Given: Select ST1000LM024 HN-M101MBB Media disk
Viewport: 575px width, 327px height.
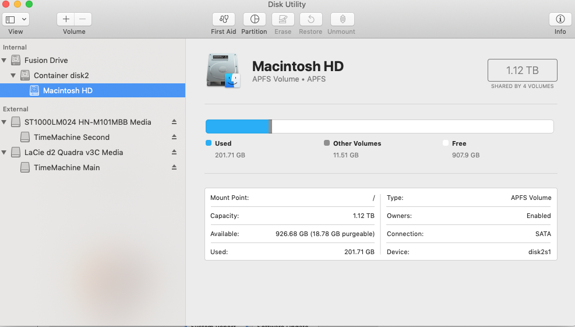Looking at the screenshot, I should point(87,122).
